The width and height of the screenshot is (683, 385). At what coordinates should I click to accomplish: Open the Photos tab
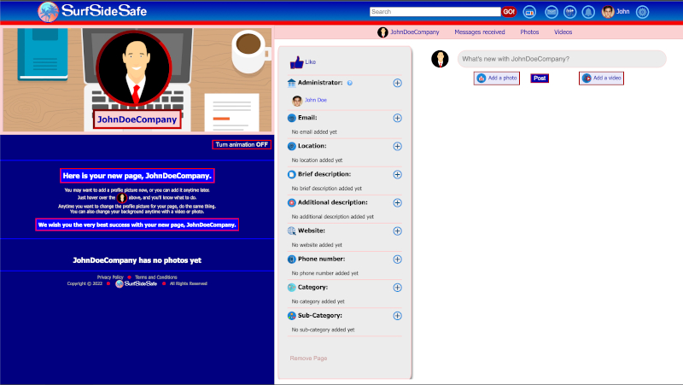(x=529, y=32)
